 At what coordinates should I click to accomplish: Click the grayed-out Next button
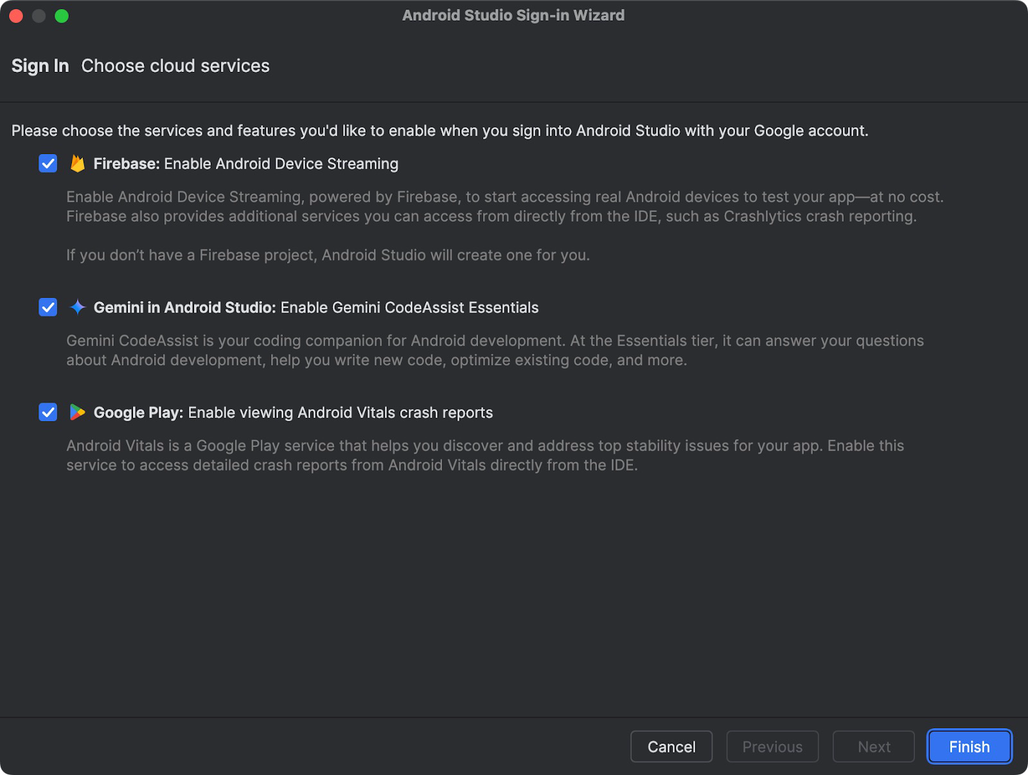coord(874,747)
